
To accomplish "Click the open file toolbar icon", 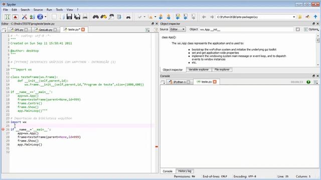I will (62, 17).
